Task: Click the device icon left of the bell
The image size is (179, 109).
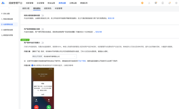Action: (x=163, y=3)
